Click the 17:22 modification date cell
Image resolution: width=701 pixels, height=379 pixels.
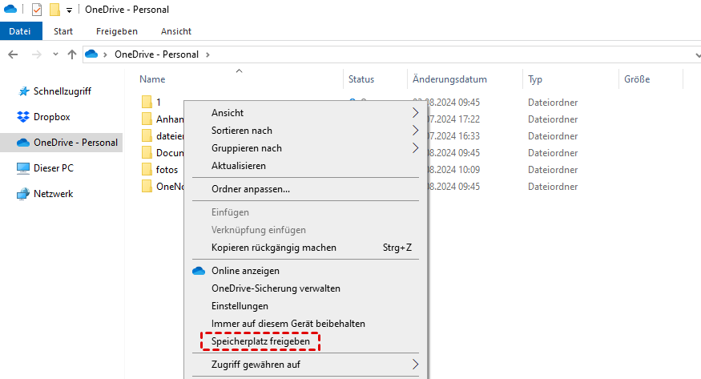click(x=453, y=119)
